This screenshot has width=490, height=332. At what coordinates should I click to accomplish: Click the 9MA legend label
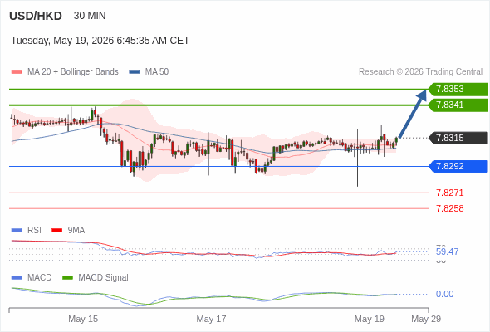[x=76, y=231]
